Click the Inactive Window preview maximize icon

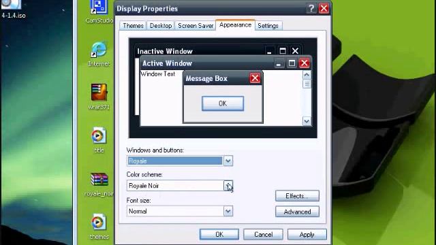tap(283, 51)
